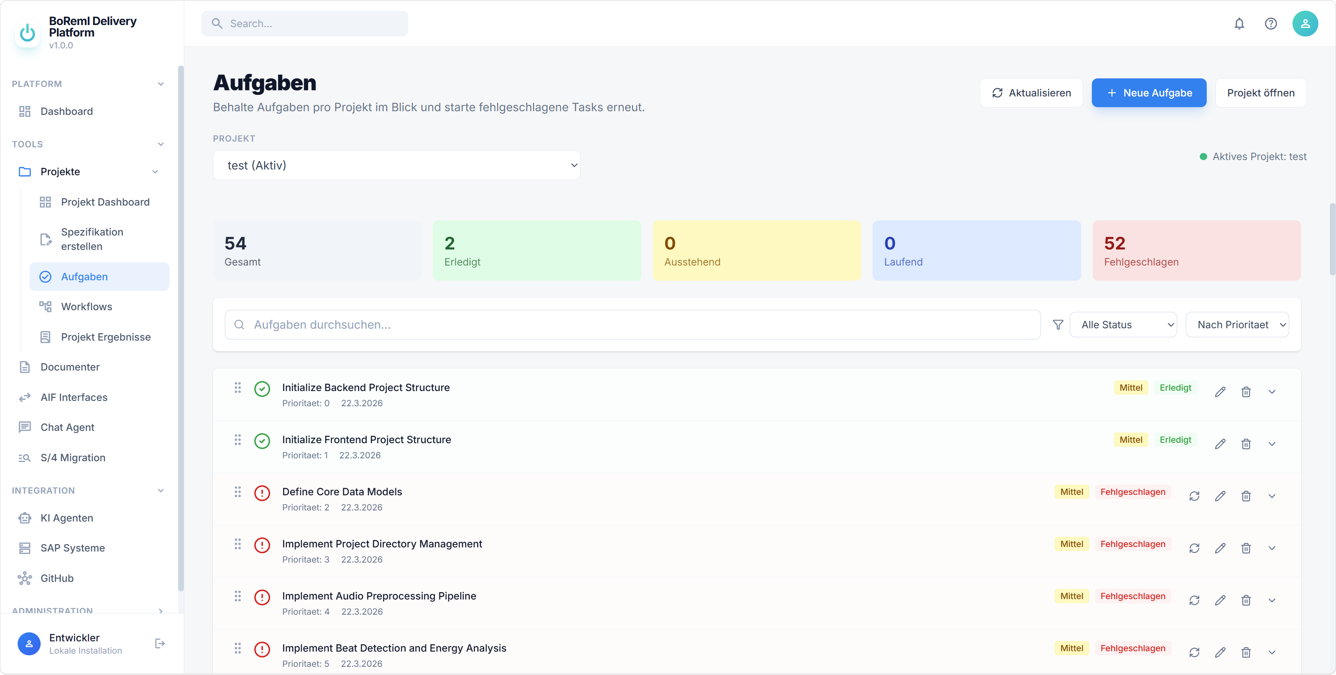Create a task with Neue Aufgabe
Image resolution: width=1336 pixels, height=675 pixels.
tap(1149, 93)
